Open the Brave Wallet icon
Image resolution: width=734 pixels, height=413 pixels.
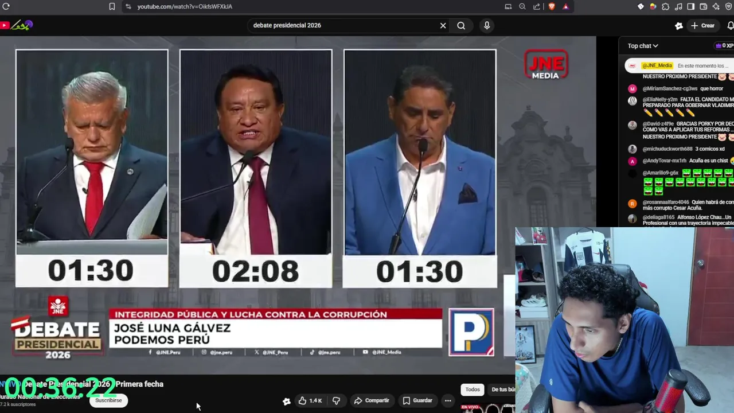pos(704,6)
